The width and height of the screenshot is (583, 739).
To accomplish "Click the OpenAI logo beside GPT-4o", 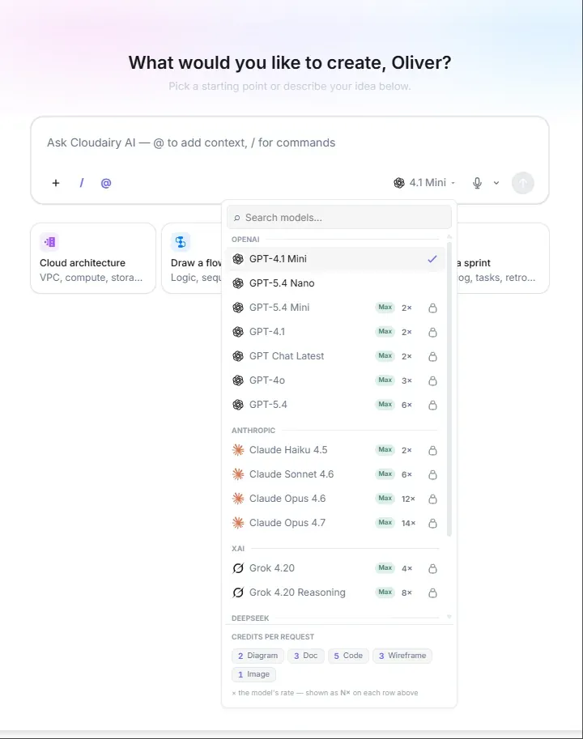I will click(238, 380).
